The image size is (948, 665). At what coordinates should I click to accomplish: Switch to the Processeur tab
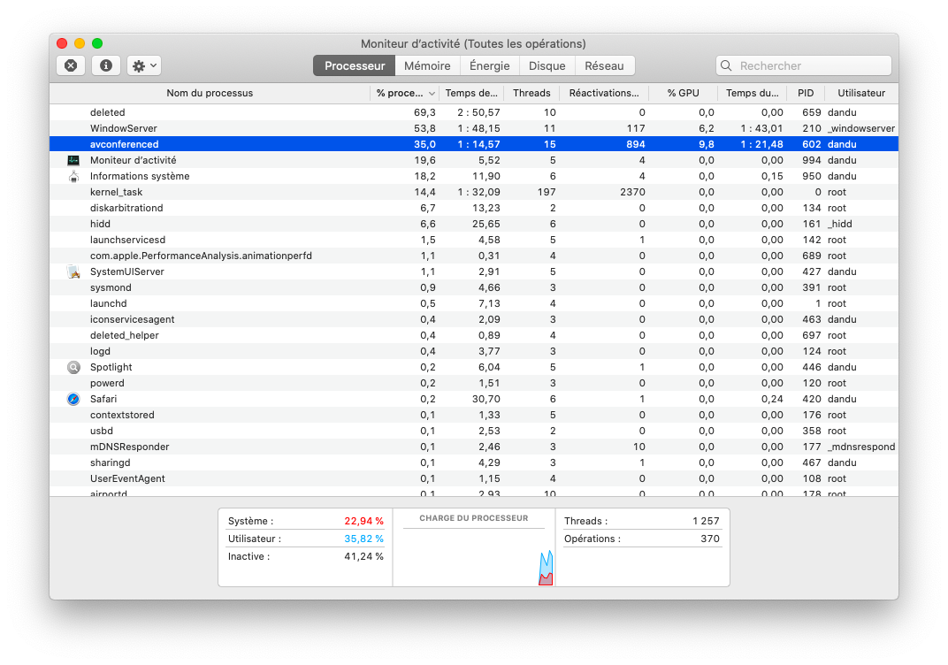355,65
